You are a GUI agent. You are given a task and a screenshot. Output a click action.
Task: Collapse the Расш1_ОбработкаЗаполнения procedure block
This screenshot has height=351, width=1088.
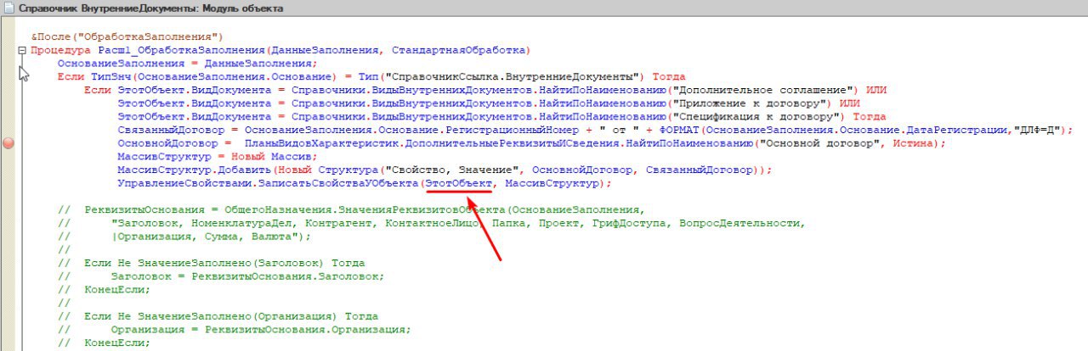(x=22, y=51)
